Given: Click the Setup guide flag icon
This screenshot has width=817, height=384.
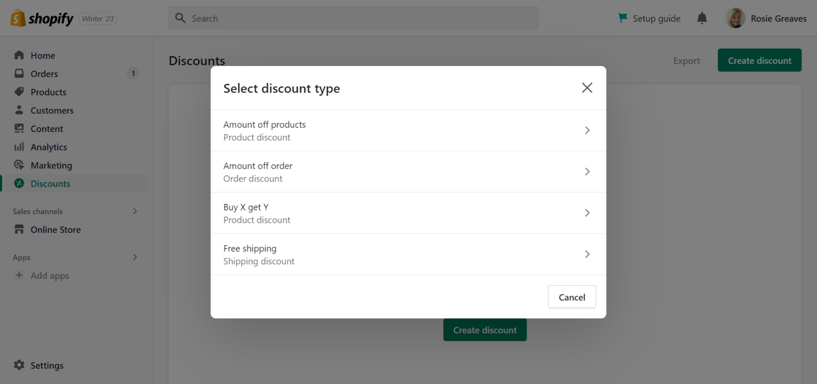Looking at the screenshot, I should coord(623,18).
